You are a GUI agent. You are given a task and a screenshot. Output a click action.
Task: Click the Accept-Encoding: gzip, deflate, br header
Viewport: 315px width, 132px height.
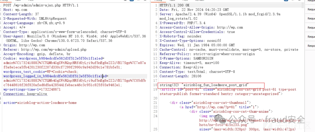point(37,54)
